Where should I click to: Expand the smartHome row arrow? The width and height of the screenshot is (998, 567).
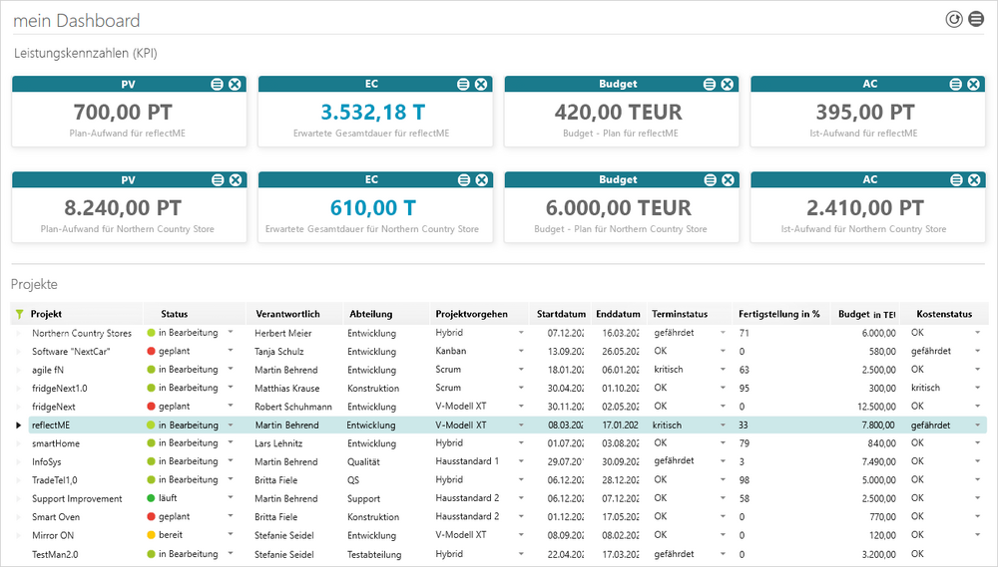tap(18, 443)
